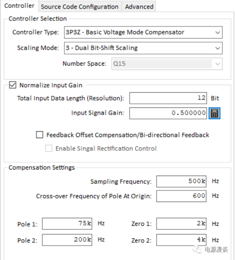Enable the Normalize Input Gain checkbox

coord(12,85)
